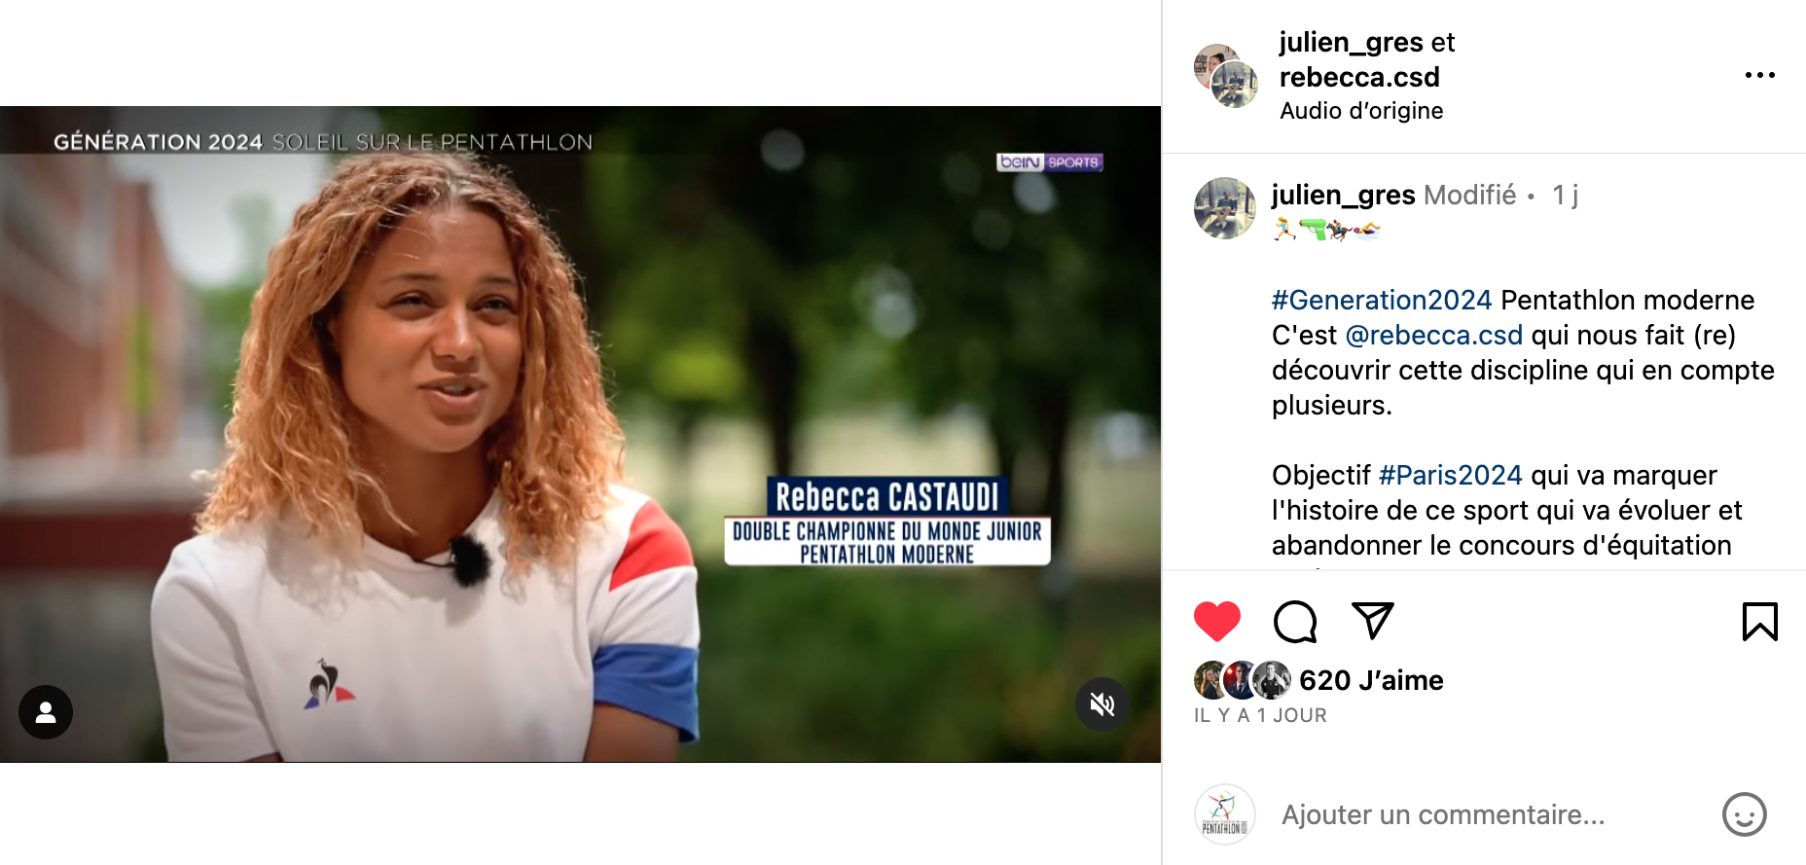
Task: Follow the #Generation2024 hashtag link
Action: pos(1382,300)
